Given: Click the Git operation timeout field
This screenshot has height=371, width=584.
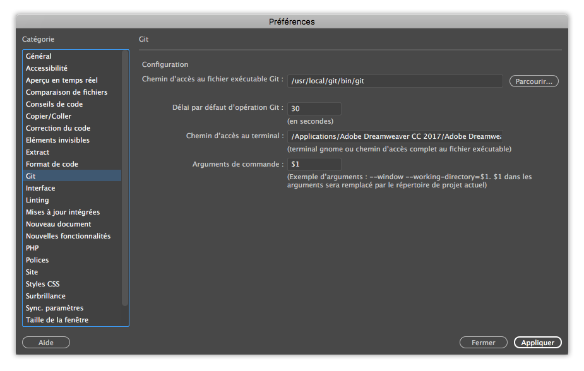Looking at the screenshot, I should [314, 108].
